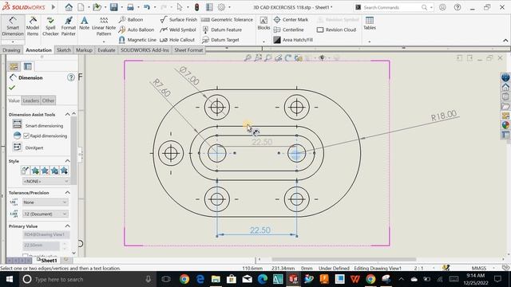Add a Datum Target

click(x=220, y=40)
